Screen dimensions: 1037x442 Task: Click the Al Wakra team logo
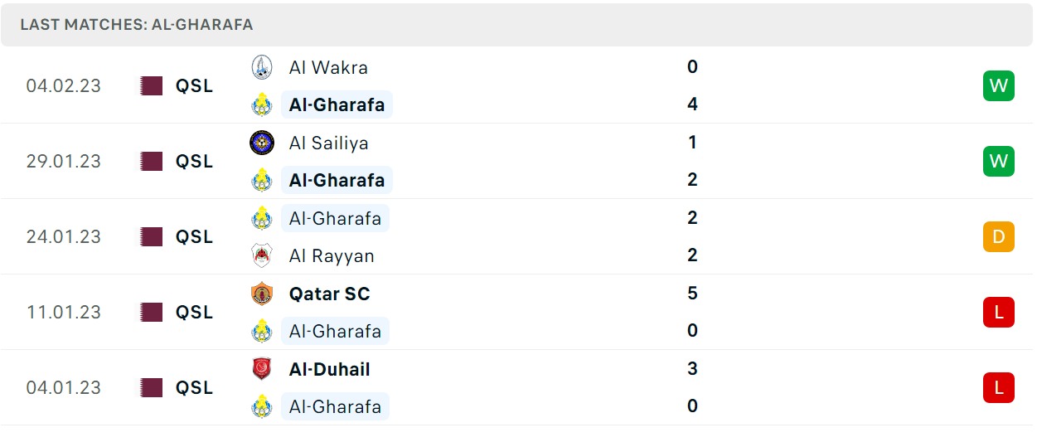click(x=262, y=67)
